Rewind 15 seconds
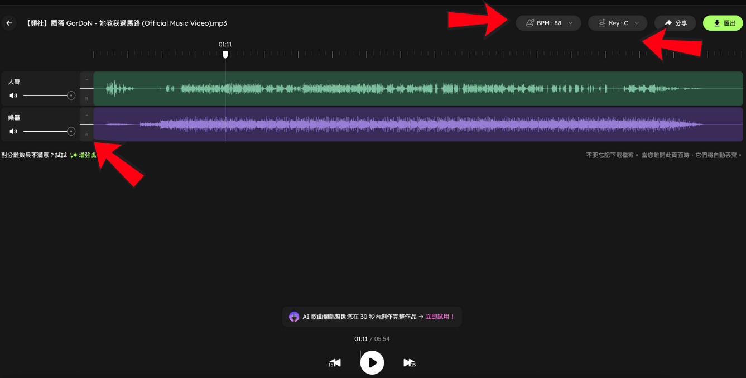This screenshot has height=378, width=746. click(x=335, y=363)
